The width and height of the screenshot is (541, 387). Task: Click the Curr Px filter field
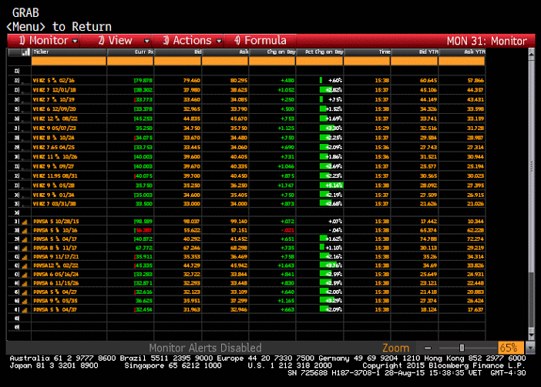point(130,62)
